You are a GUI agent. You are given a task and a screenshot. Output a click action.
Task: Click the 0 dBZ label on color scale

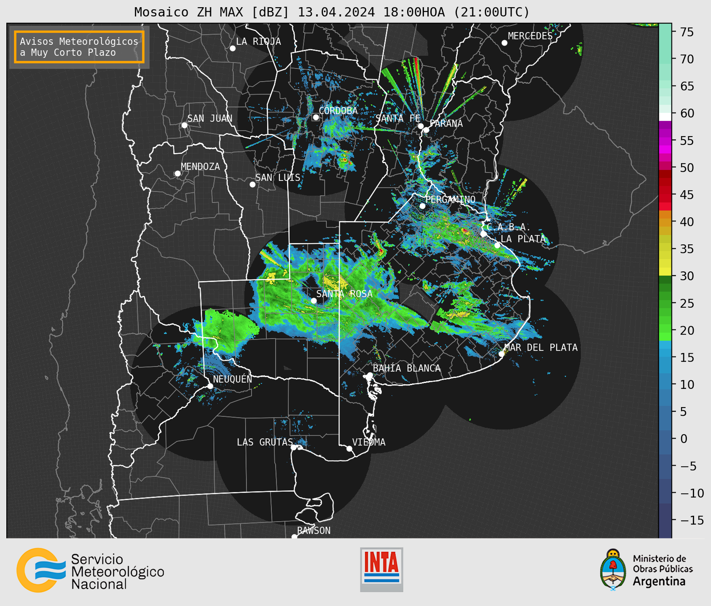point(684,439)
